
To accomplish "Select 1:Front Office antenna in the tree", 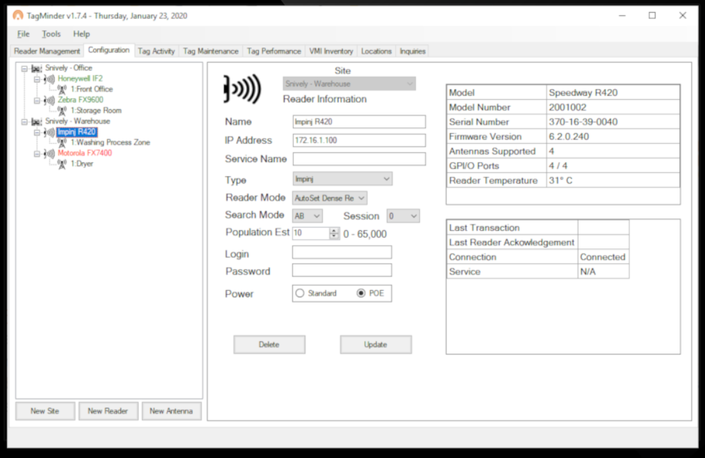I will click(x=92, y=89).
